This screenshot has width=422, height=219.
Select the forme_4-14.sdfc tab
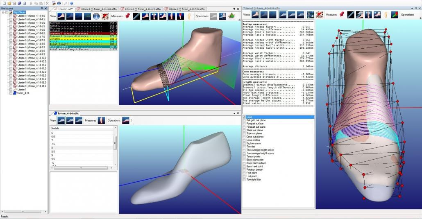click(66, 113)
